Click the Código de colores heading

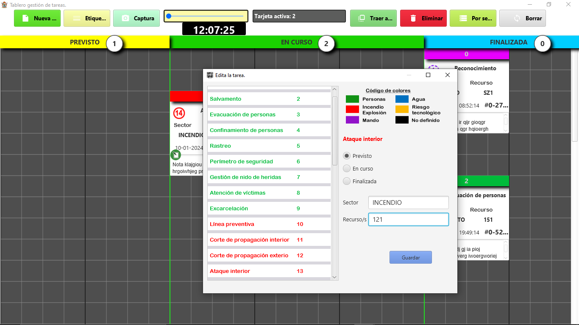[388, 91]
